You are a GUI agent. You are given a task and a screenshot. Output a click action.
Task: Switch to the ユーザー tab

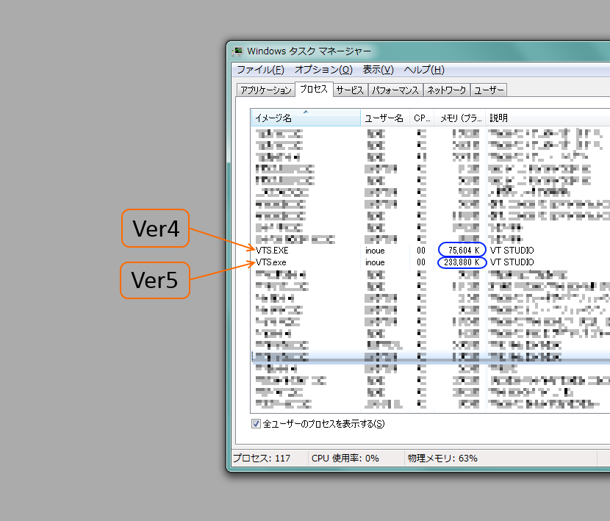[x=489, y=90]
